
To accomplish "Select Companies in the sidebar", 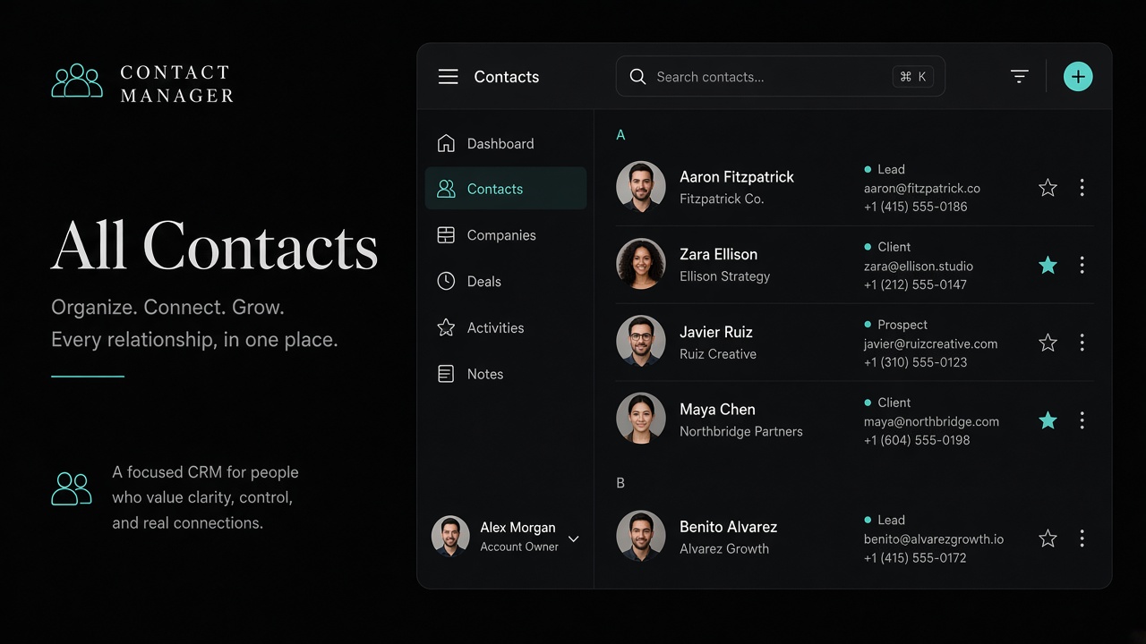I will pos(506,235).
